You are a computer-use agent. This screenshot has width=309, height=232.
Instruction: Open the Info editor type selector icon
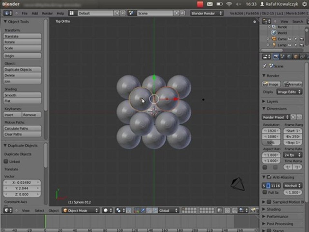[x=8, y=13]
